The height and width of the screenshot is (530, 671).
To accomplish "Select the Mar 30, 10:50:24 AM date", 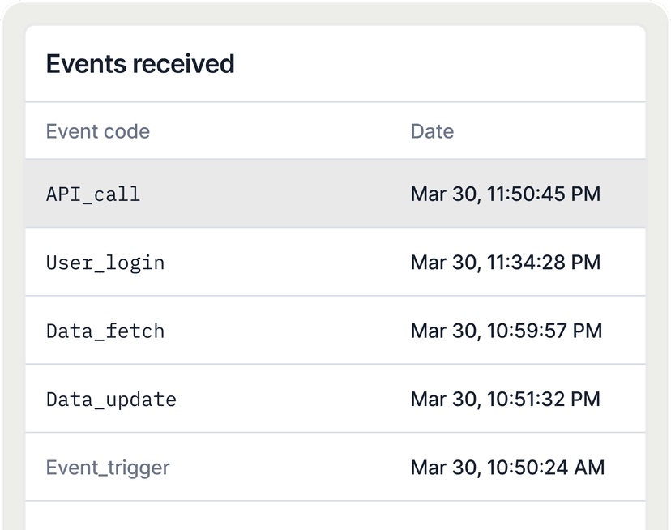I will [507, 468].
